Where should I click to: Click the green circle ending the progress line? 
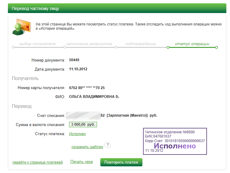point(216,47)
